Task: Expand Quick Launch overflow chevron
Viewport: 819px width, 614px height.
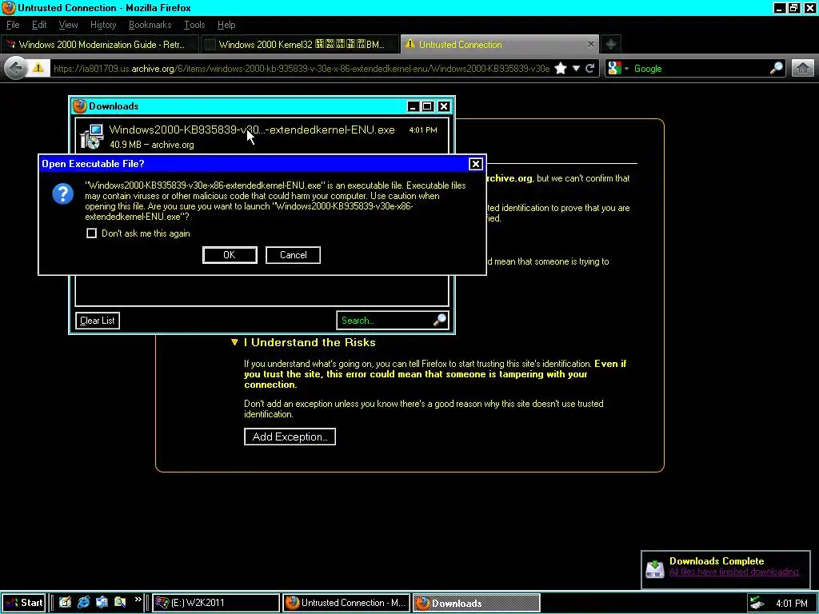Action: click(138, 600)
